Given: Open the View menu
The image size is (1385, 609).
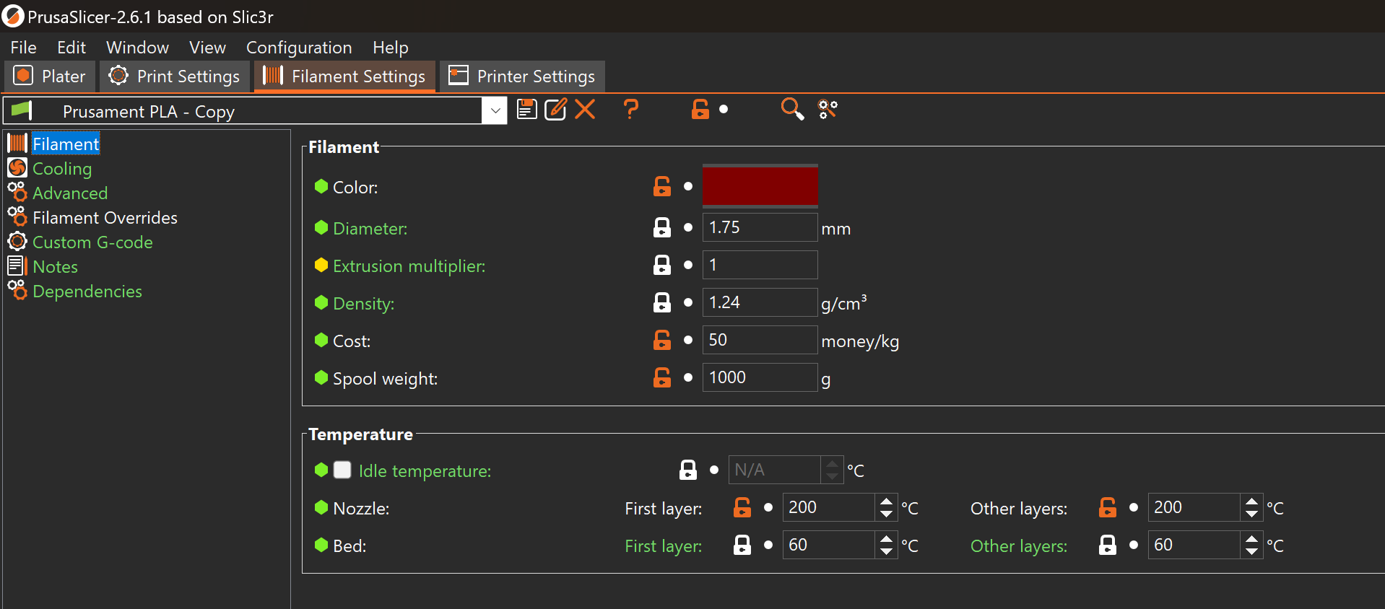Looking at the screenshot, I should pyautogui.click(x=207, y=48).
